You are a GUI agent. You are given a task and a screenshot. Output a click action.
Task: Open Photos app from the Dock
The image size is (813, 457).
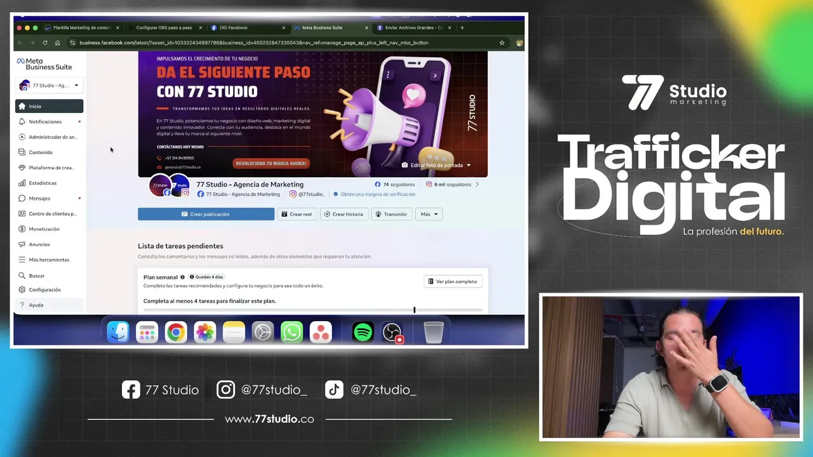(x=205, y=332)
